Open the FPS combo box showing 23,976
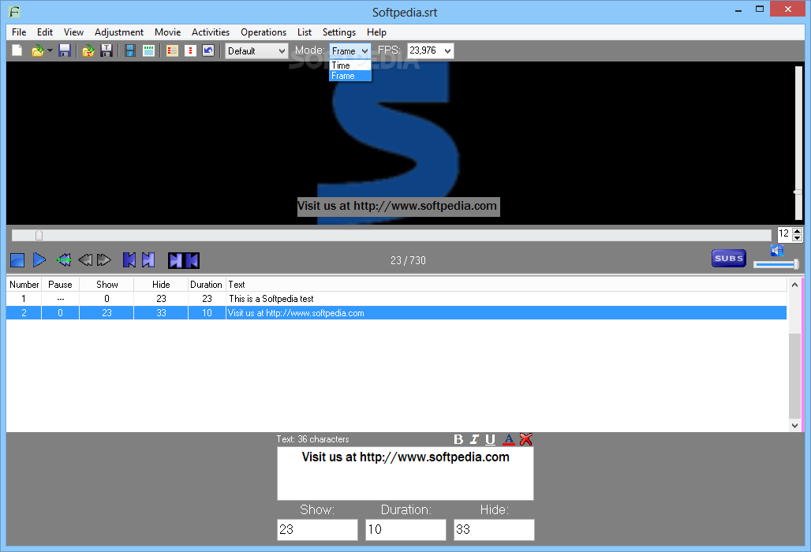 430,50
